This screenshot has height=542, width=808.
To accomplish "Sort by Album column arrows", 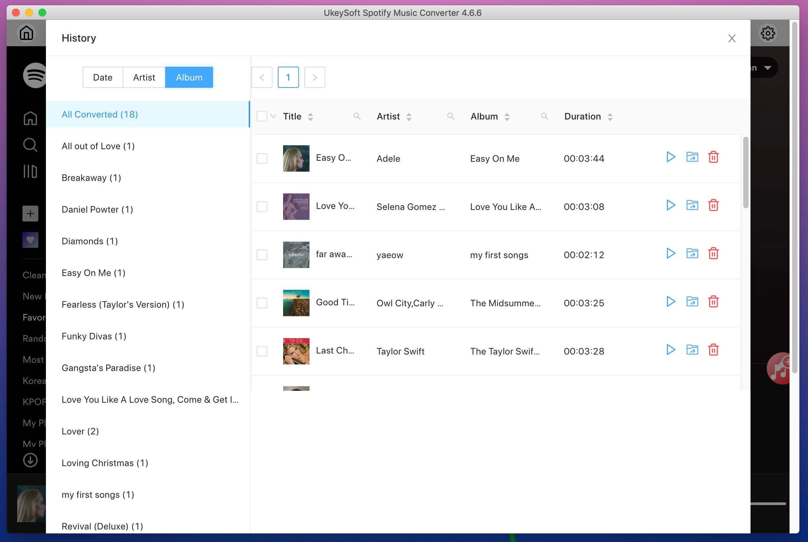I will pos(507,117).
